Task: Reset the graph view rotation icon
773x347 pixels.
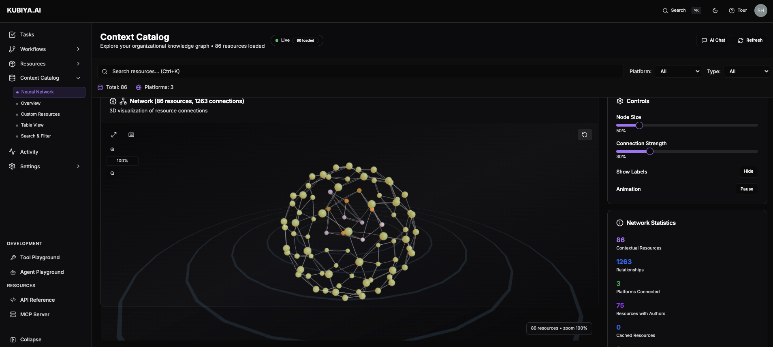Action: pos(585,135)
